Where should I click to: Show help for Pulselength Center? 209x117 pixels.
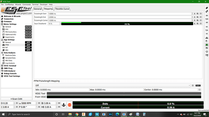pyautogui.click(x=201, y=20)
